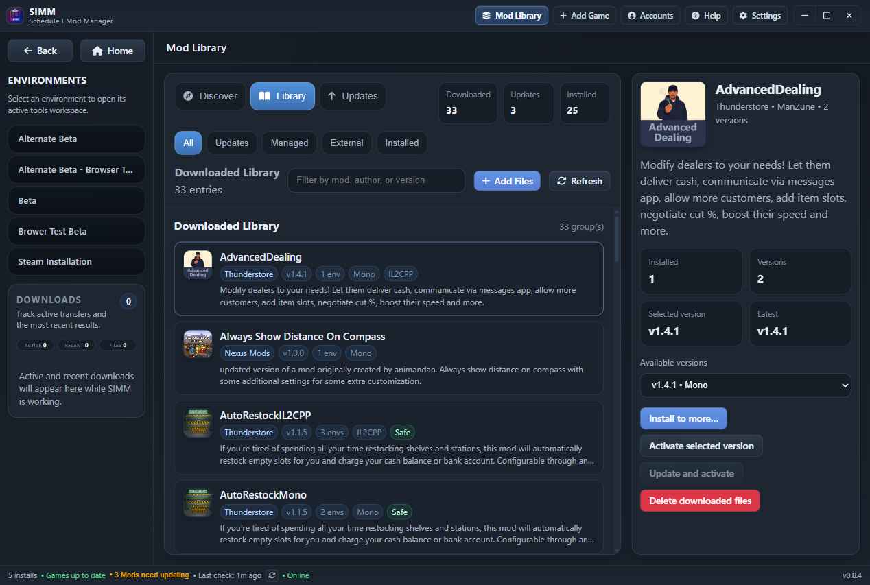Open Available versions dropdown v1.4.1 • Mono

click(745, 385)
